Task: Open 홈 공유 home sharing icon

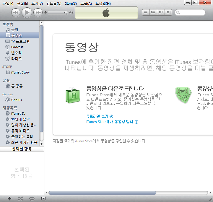Action: pos(8,86)
